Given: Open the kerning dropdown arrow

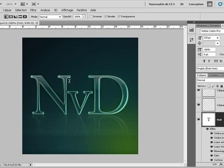Looking at the screenshot, I should coord(217,43).
